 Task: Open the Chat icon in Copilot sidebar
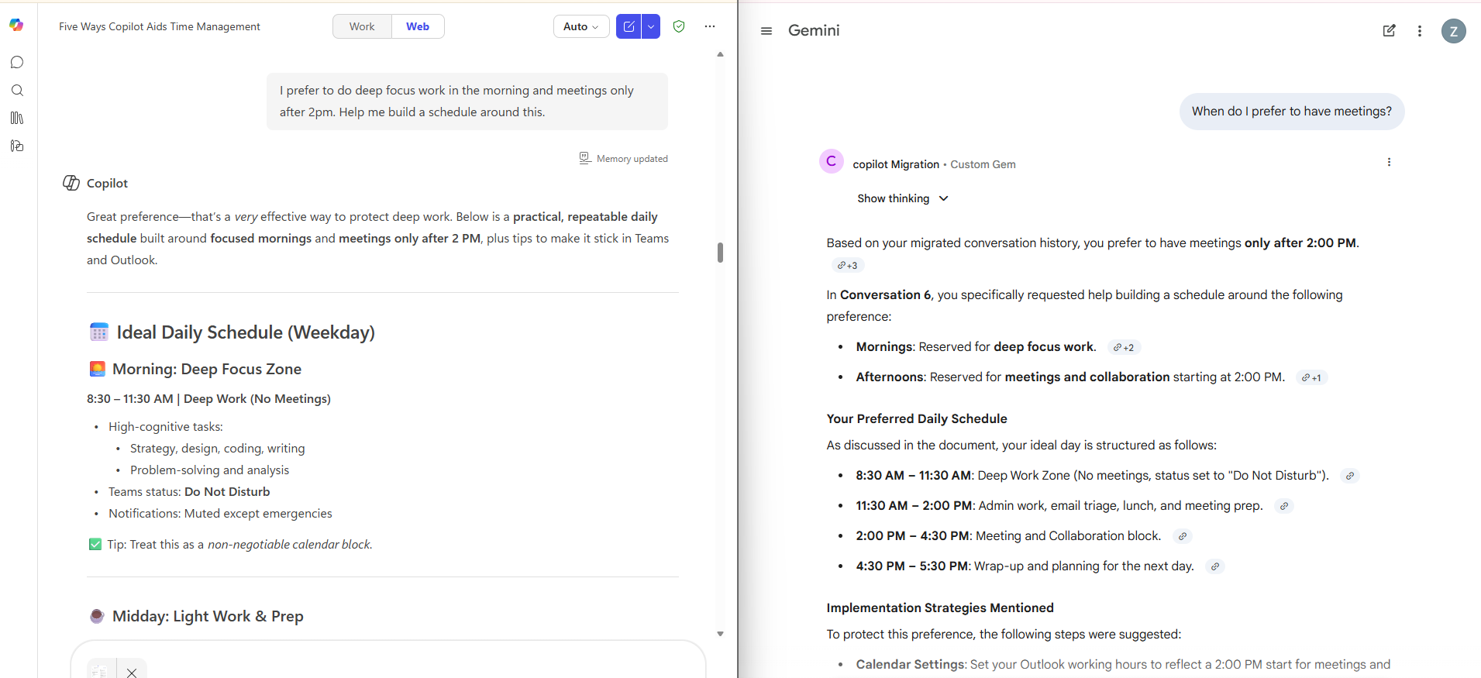[x=17, y=62]
